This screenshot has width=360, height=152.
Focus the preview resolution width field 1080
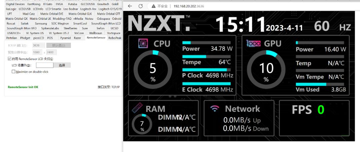[37, 52]
